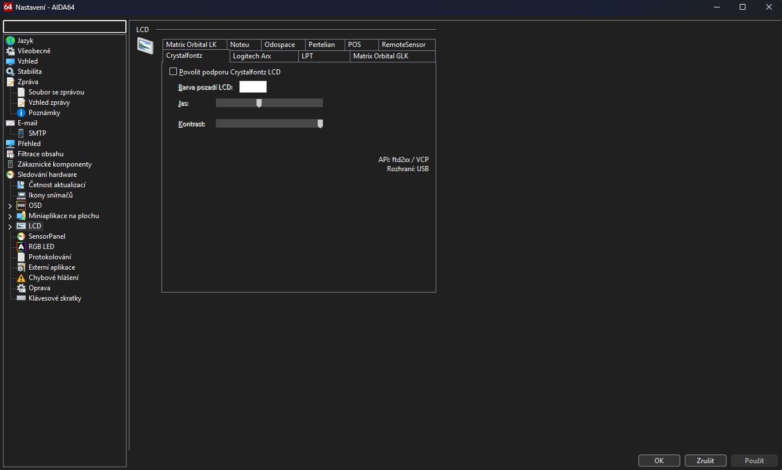
Task: Click the Klávesové zkratky keyboard icon
Action: pyautogui.click(x=21, y=298)
